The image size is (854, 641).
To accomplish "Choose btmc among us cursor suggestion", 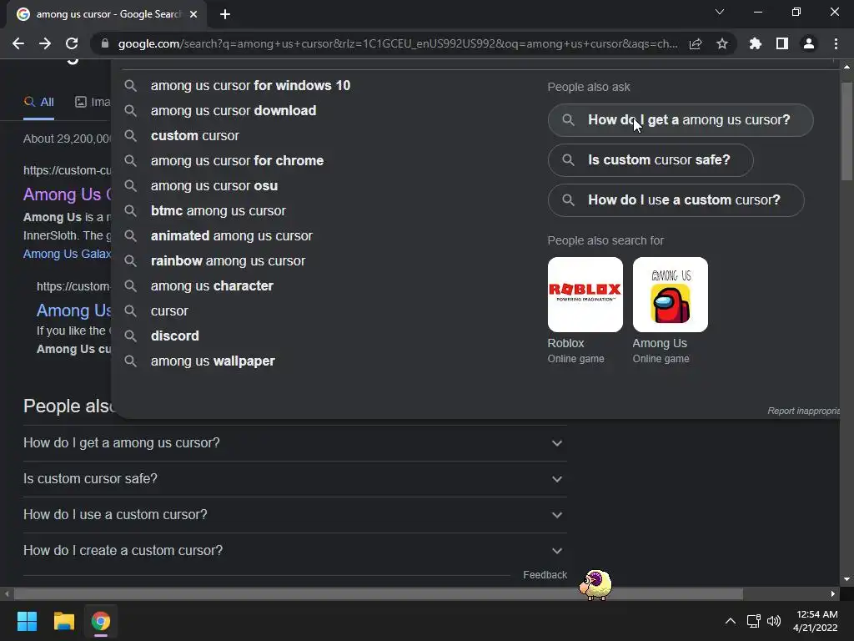I will (x=218, y=211).
